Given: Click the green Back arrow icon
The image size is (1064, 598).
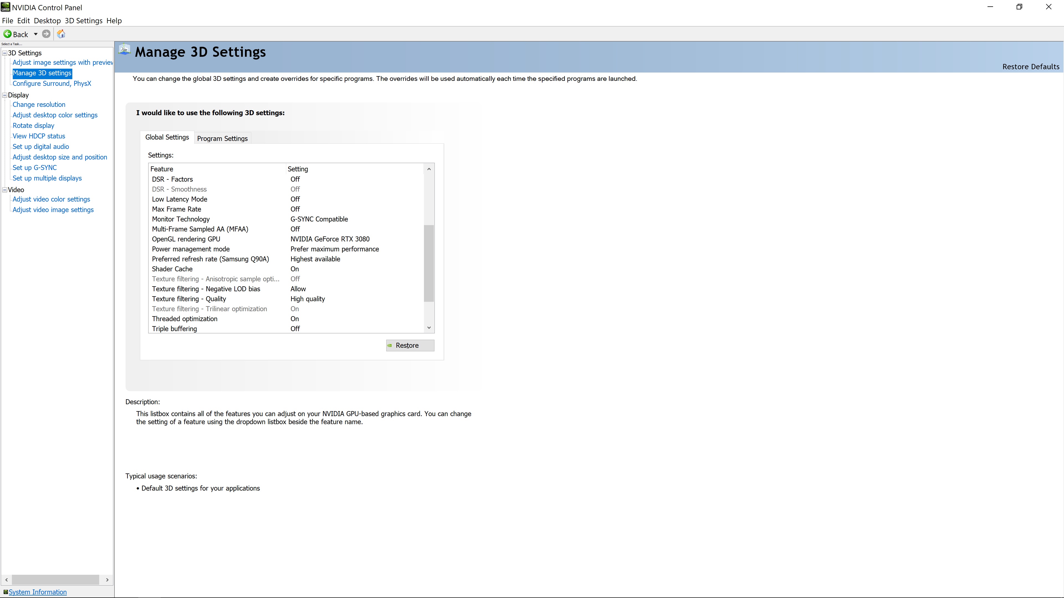Looking at the screenshot, I should click(7, 34).
